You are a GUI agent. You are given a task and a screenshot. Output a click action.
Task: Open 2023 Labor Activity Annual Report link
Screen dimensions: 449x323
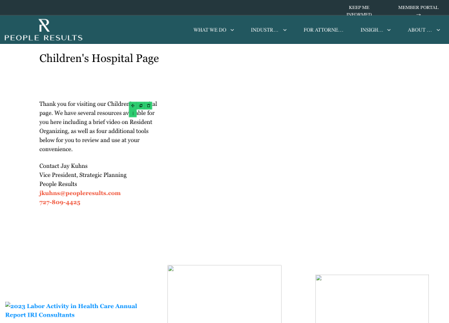[71, 310]
